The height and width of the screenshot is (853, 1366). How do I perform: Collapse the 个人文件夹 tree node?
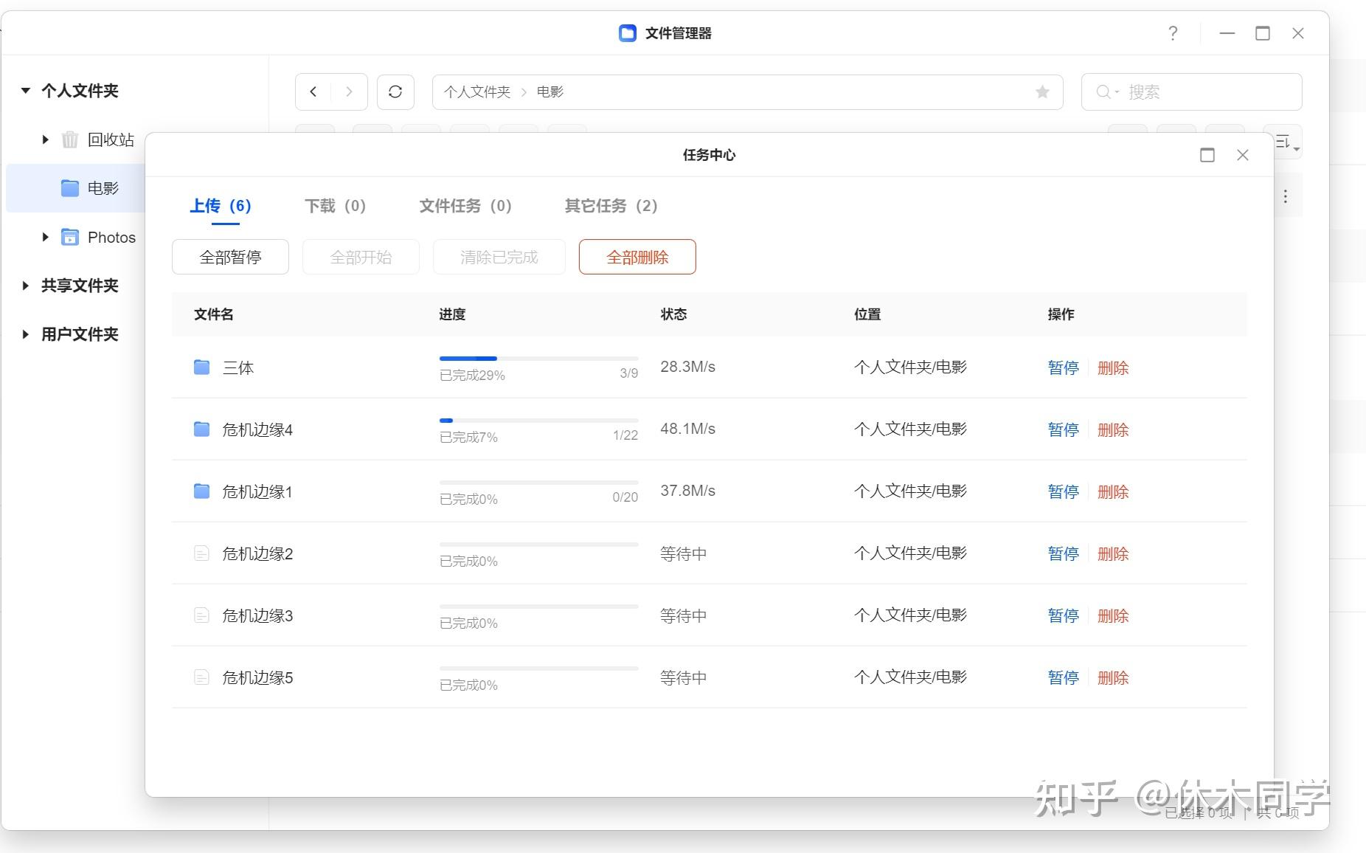click(26, 91)
